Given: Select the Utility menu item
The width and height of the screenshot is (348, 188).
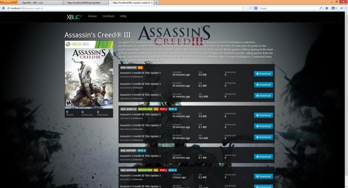Looking at the screenshot, I should click(123, 16).
